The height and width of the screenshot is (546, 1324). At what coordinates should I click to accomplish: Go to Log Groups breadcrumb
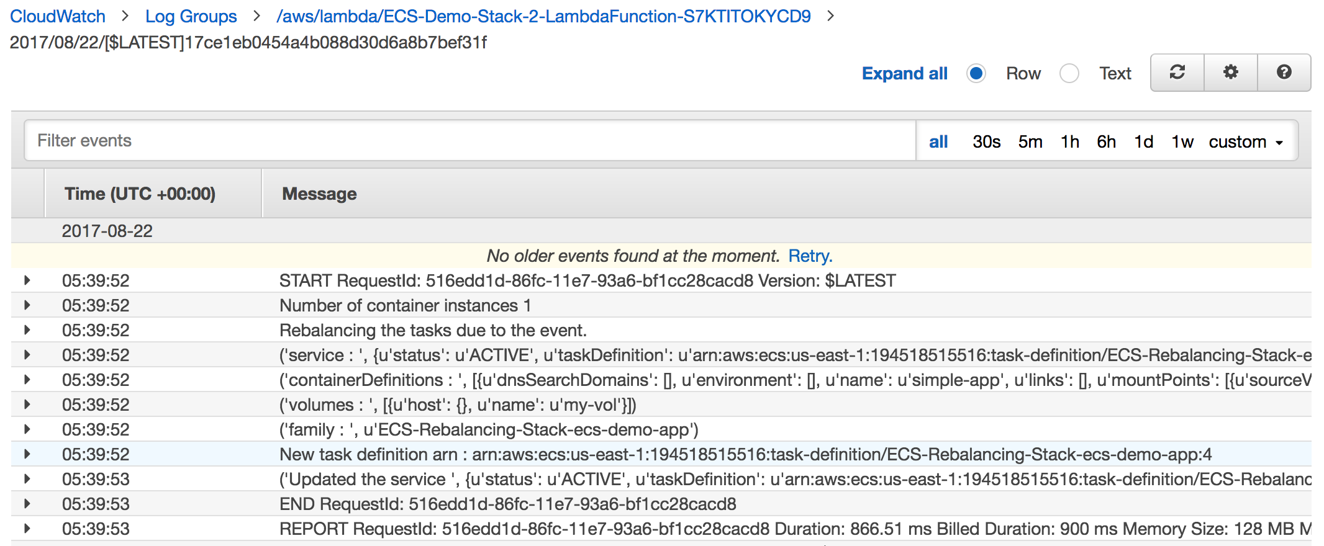click(x=191, y=16)
